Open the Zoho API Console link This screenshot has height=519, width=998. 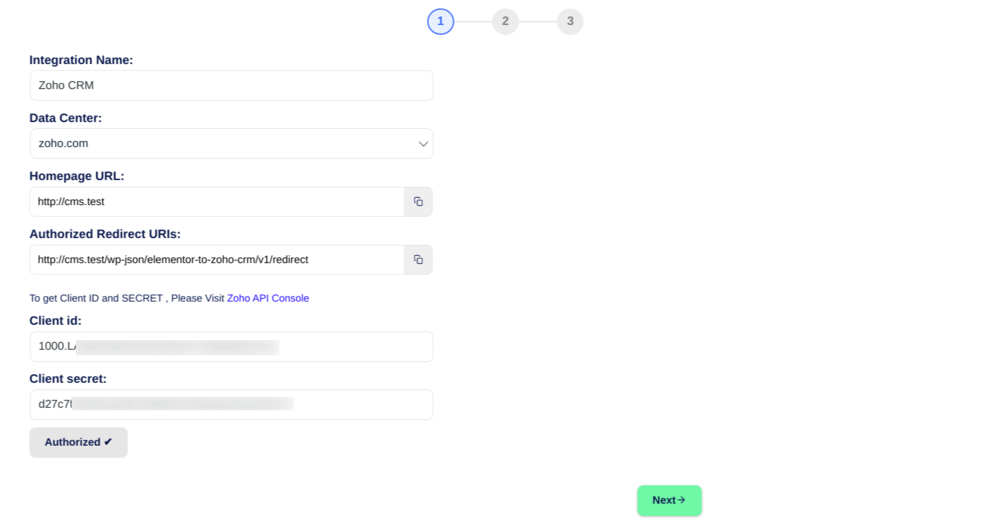point(268,298)
